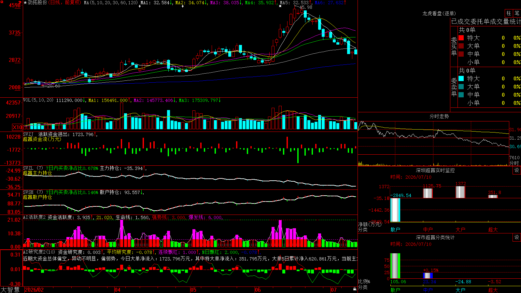Click the 深市超赢分类统计 panel title
Viewport: 521px width, 293px height.
click(x=435, y=237)
